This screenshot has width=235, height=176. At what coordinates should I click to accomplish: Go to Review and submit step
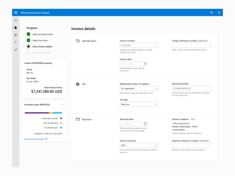[41, 53]
